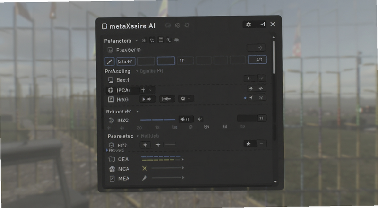Click the faded palette icon after the metaXssire AI title
The width and height of the screenshot is (378, 208).
pyautogui.click(x=168, y=26)
